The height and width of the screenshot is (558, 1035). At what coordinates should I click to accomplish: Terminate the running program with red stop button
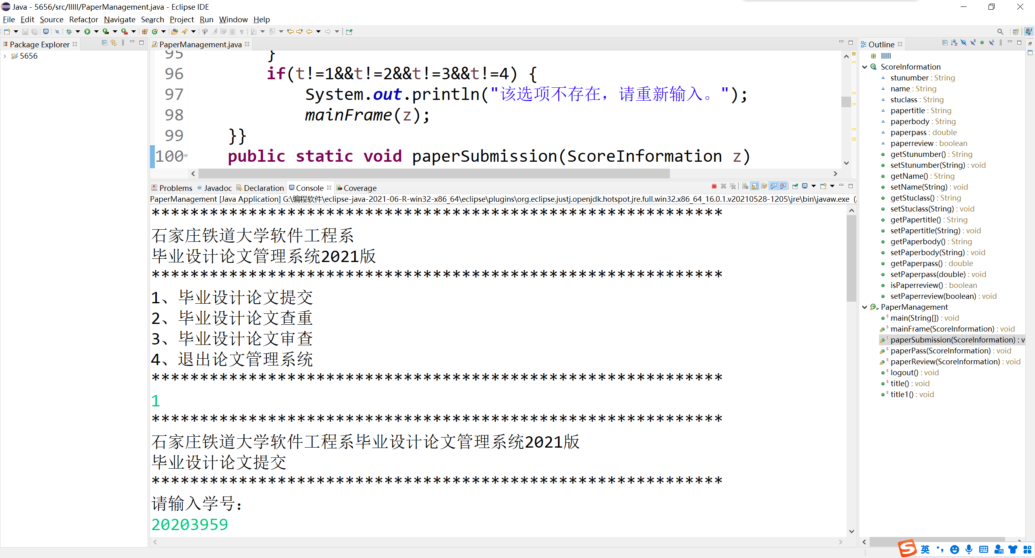pyautogui.click(x=714, y=186)
